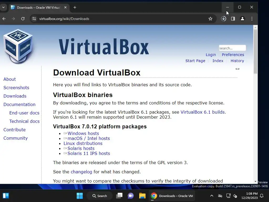Open the taskbar Search box

[x=100, y=196]
